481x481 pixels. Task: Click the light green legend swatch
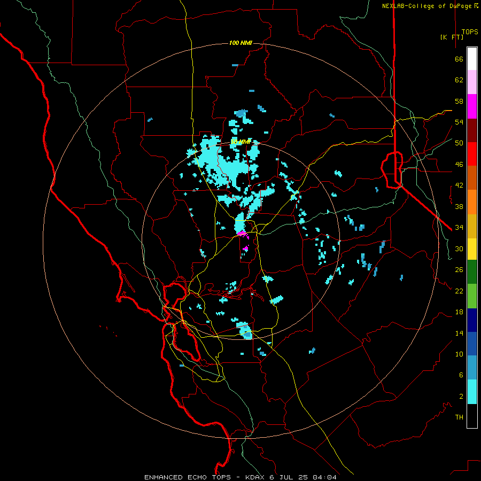tap(472, 296)
